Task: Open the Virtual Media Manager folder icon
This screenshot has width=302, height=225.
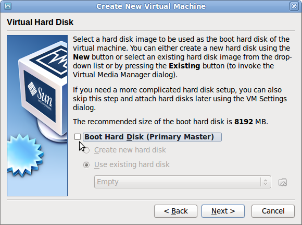Action: (x=283, y=182)
